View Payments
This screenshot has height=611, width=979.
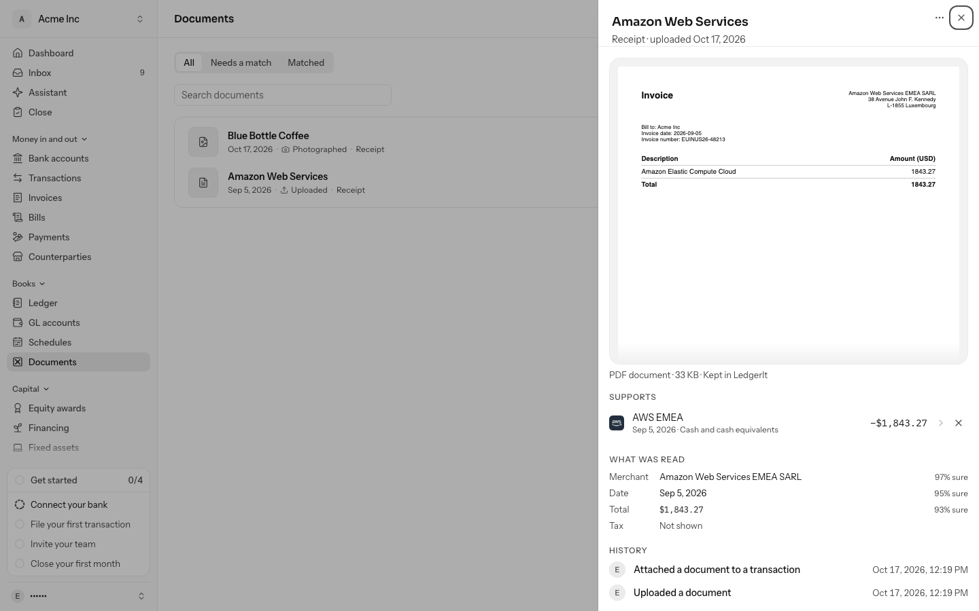tap(78, 237)
